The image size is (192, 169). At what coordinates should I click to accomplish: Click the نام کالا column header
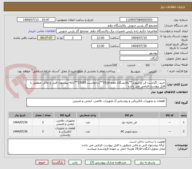pyautogui.click(x=129, y=115)
